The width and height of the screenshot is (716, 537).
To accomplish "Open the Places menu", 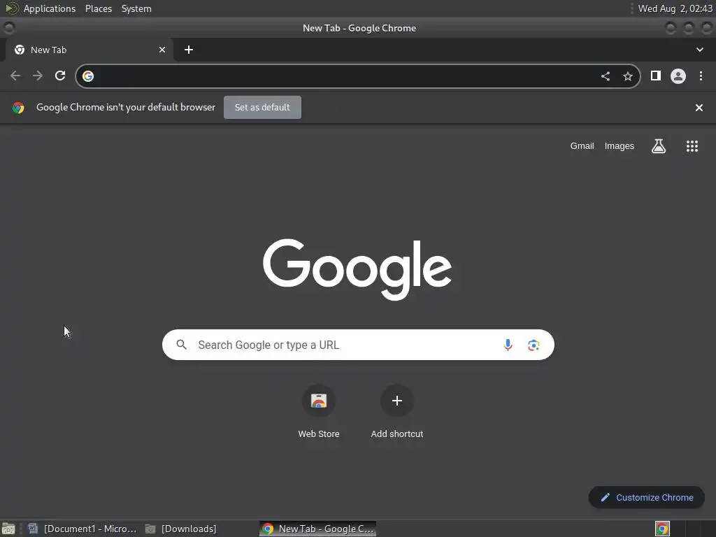I will 99,8.
